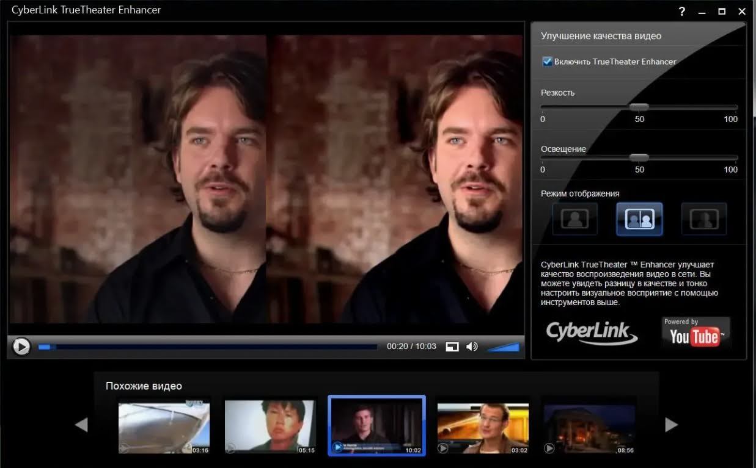Click the Резкость sharpness slider handle
The width and height of the screenshot is (756, 468).
(639, 107)
